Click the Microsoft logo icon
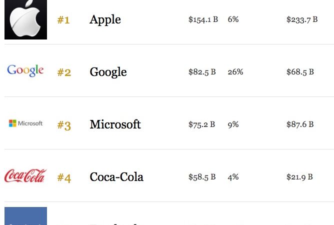This screenshot has width=334, height=225. click(25, 123)
